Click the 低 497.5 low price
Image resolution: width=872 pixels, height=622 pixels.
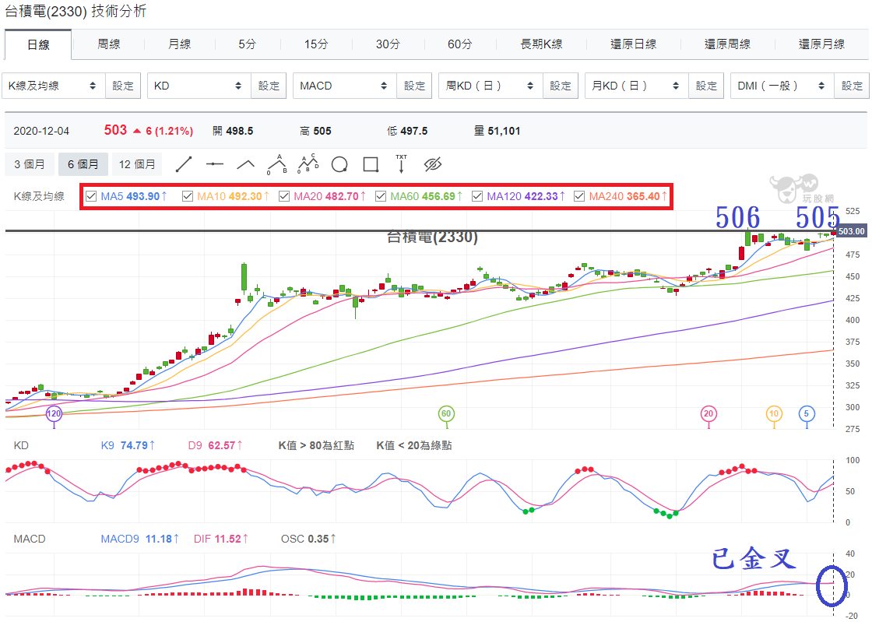[407, 131]
